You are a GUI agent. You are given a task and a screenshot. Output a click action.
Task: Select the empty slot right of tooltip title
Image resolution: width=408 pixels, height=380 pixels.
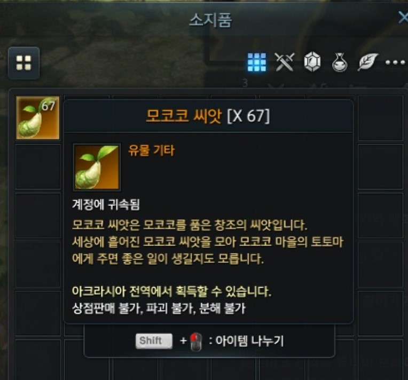tap(380, 118)
